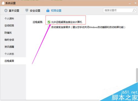138x101 pixels.
Task: Minimize the 系统设置 window
Action: [130, 3]
